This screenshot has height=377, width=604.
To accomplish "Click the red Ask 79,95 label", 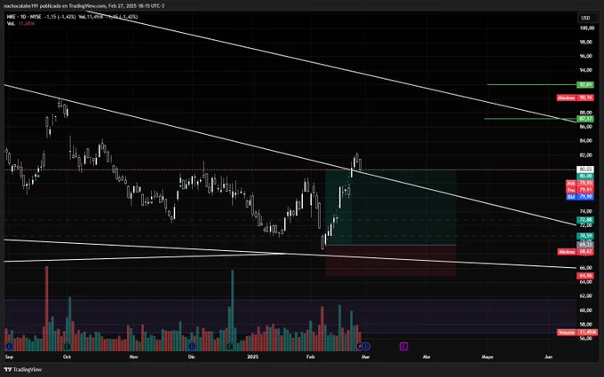I will 579,183.
